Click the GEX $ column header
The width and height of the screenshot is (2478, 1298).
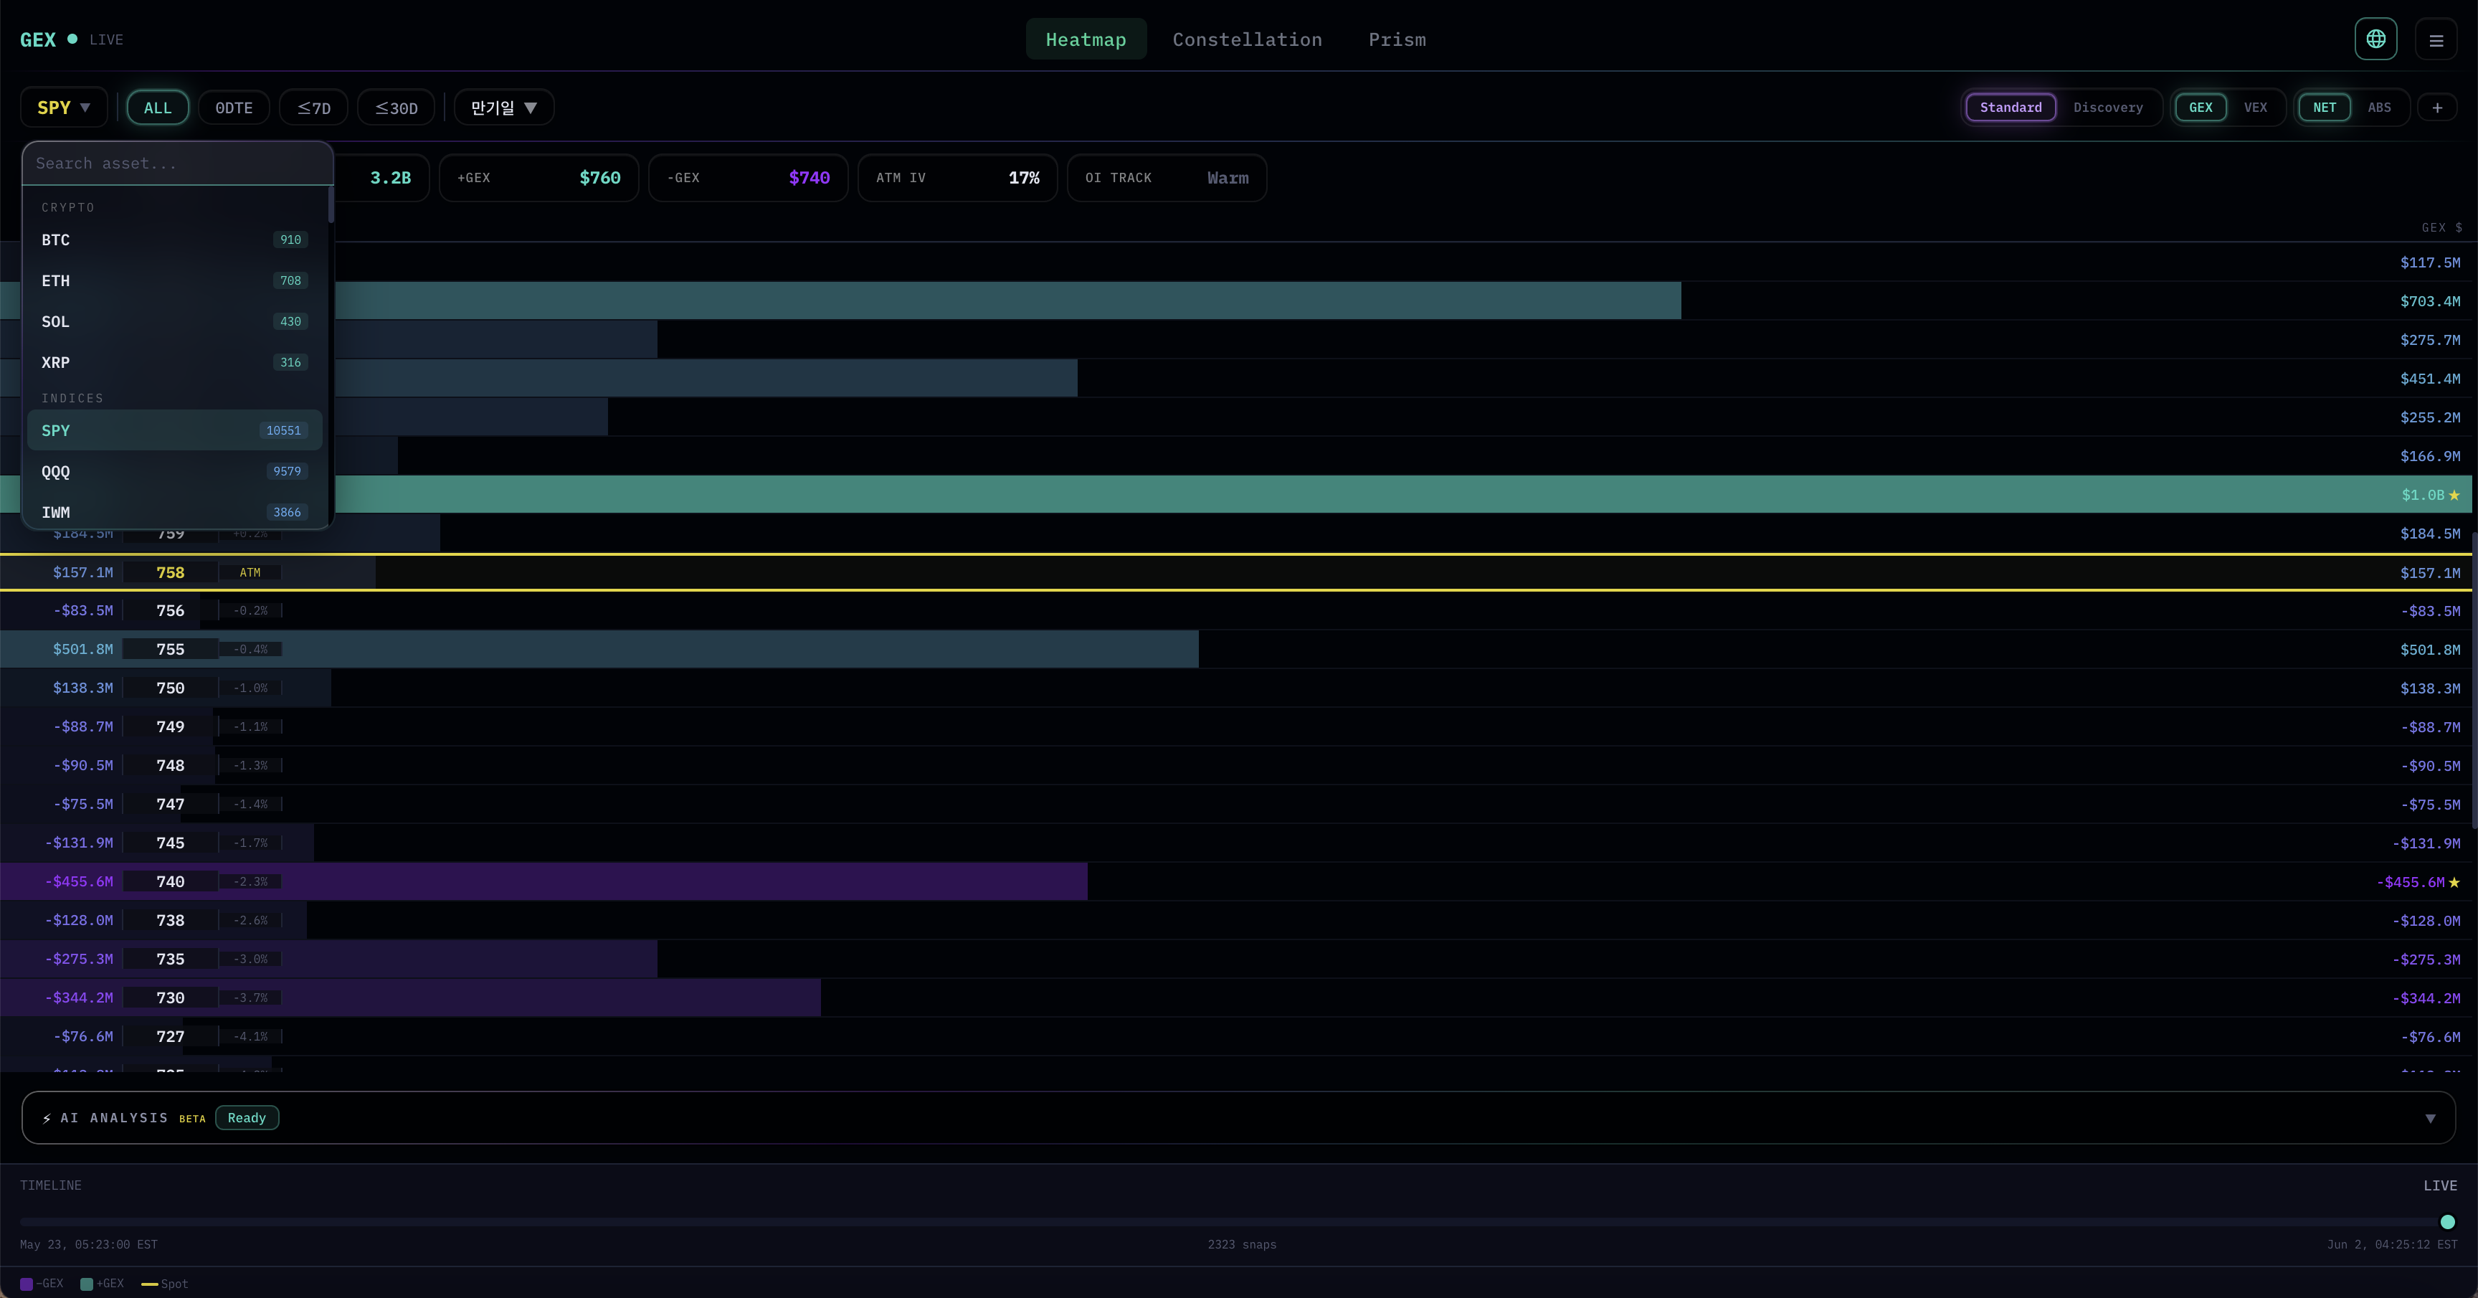coord(2441,228)
